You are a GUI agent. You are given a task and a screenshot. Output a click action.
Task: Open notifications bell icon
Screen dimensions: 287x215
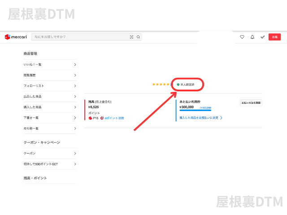pyautogui.click(x=252, y=37)
